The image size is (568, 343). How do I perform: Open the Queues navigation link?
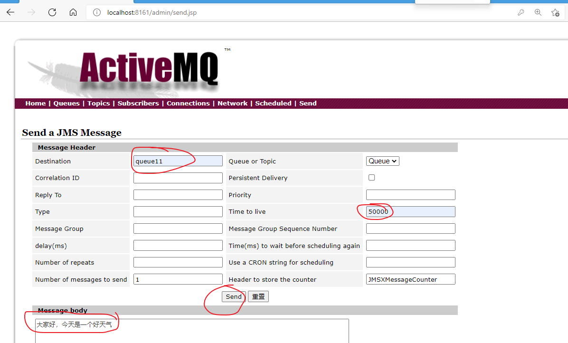coord(66,103)
